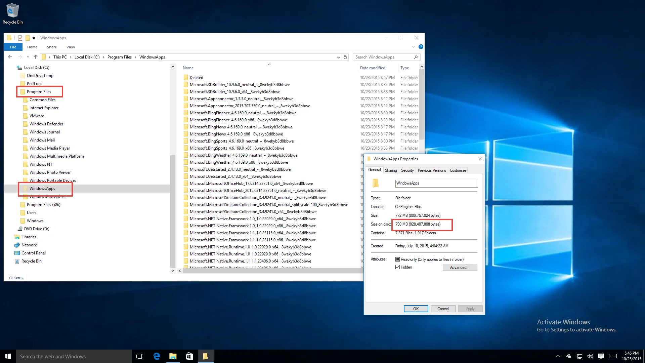This screenshot has width=645, height=363.
Task: Open Advanced attributes button
Action: [x=460, y=268]
